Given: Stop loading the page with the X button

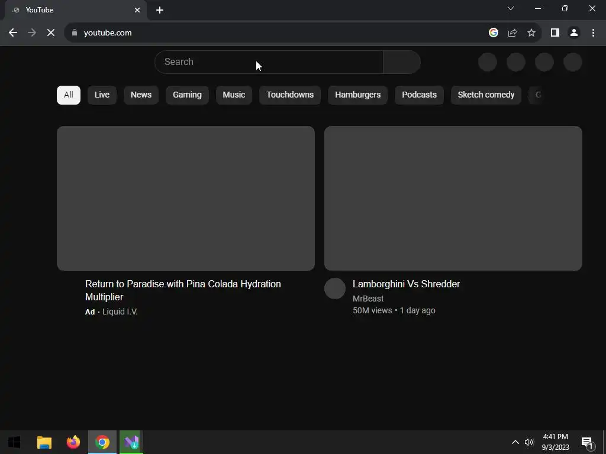Looking at the screenshot, I should click(x=51, y=33).
